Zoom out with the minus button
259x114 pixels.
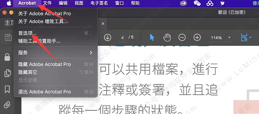tap(182, 38)
